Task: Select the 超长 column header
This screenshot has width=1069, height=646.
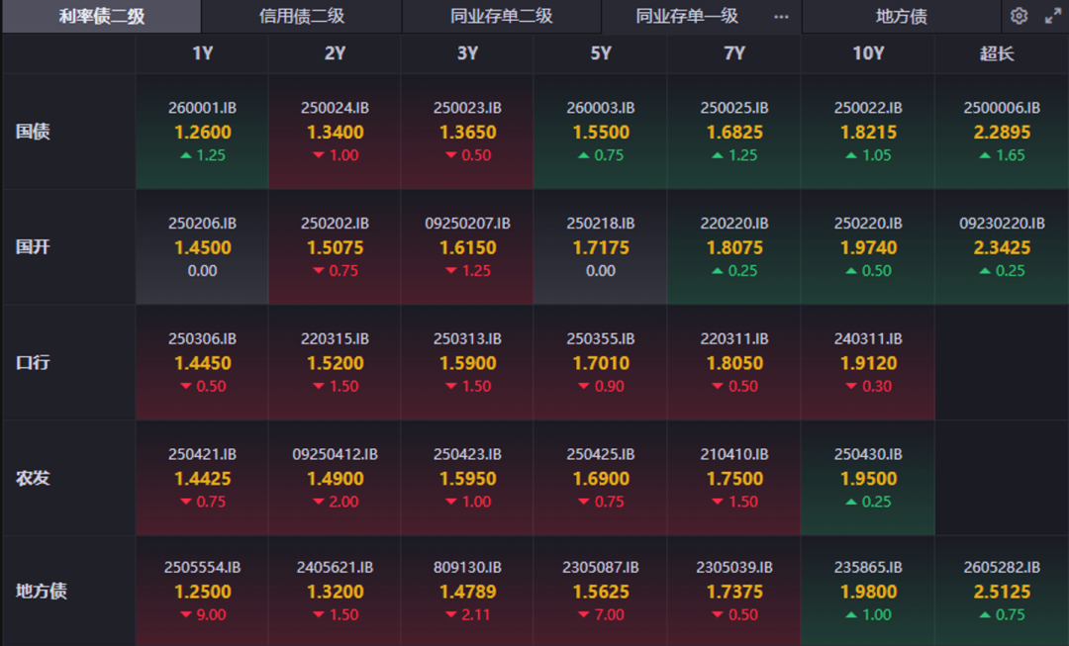Action: [1002, 53]
